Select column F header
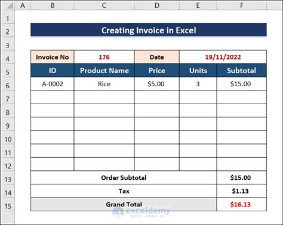The height and width of the screenshot is (225, 283). click(x=242, y=5)
